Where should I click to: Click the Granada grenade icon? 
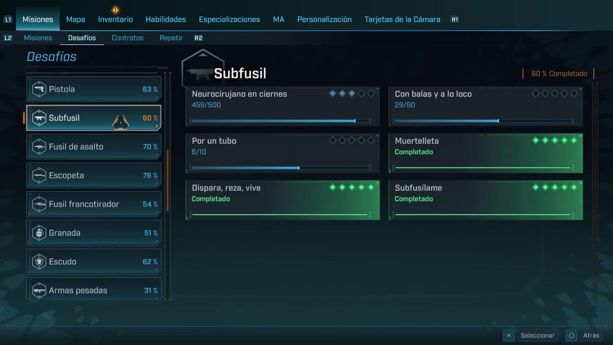39,233
